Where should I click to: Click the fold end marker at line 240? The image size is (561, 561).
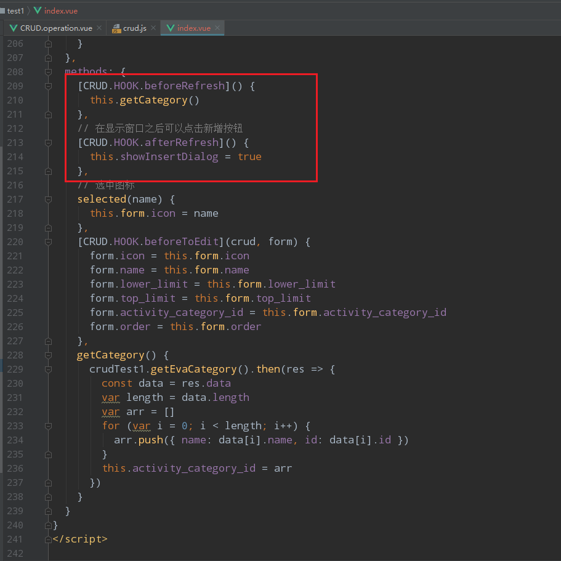(48, 525)
